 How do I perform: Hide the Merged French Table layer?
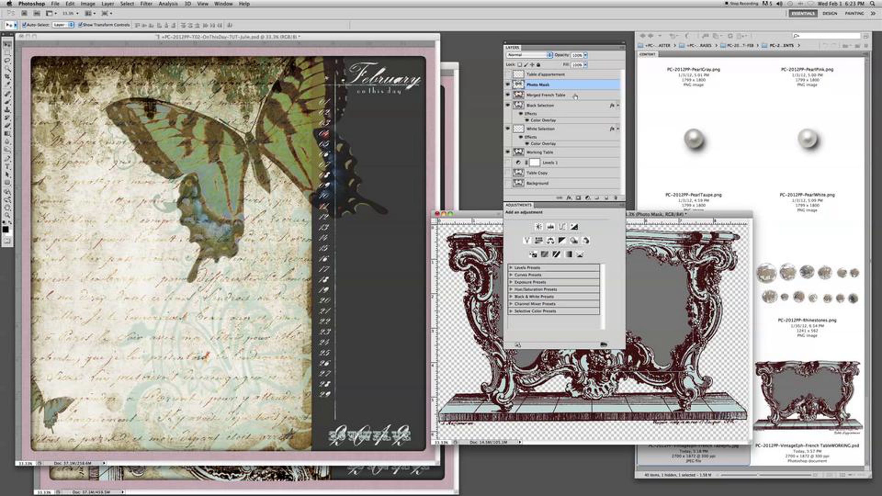(508, 95)
